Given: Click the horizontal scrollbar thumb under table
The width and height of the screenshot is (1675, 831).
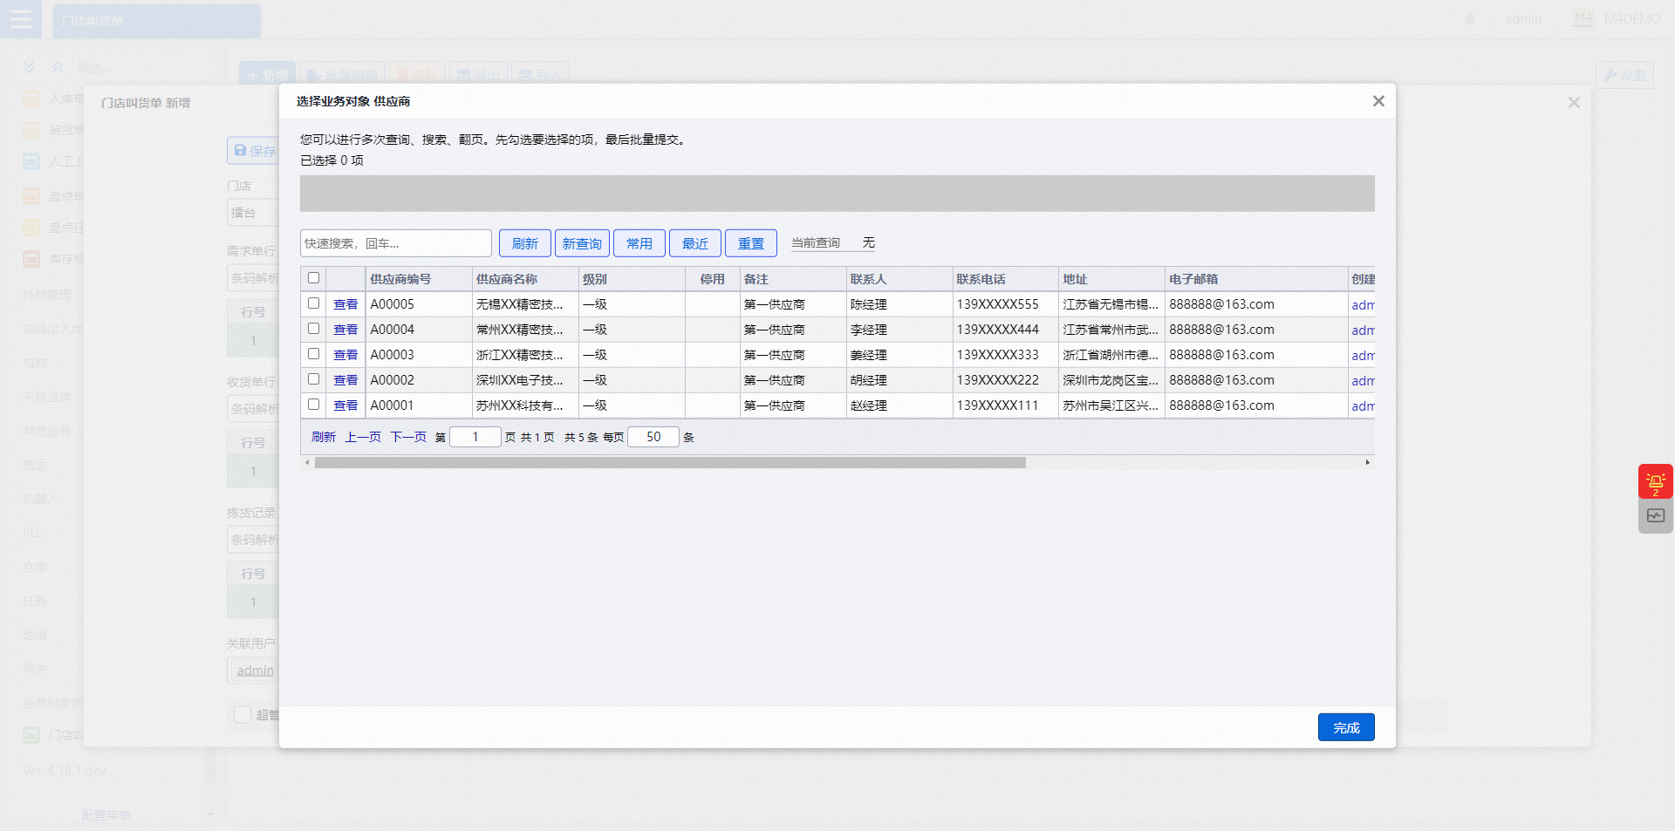Looking at the screenshot, I should 670,463.
